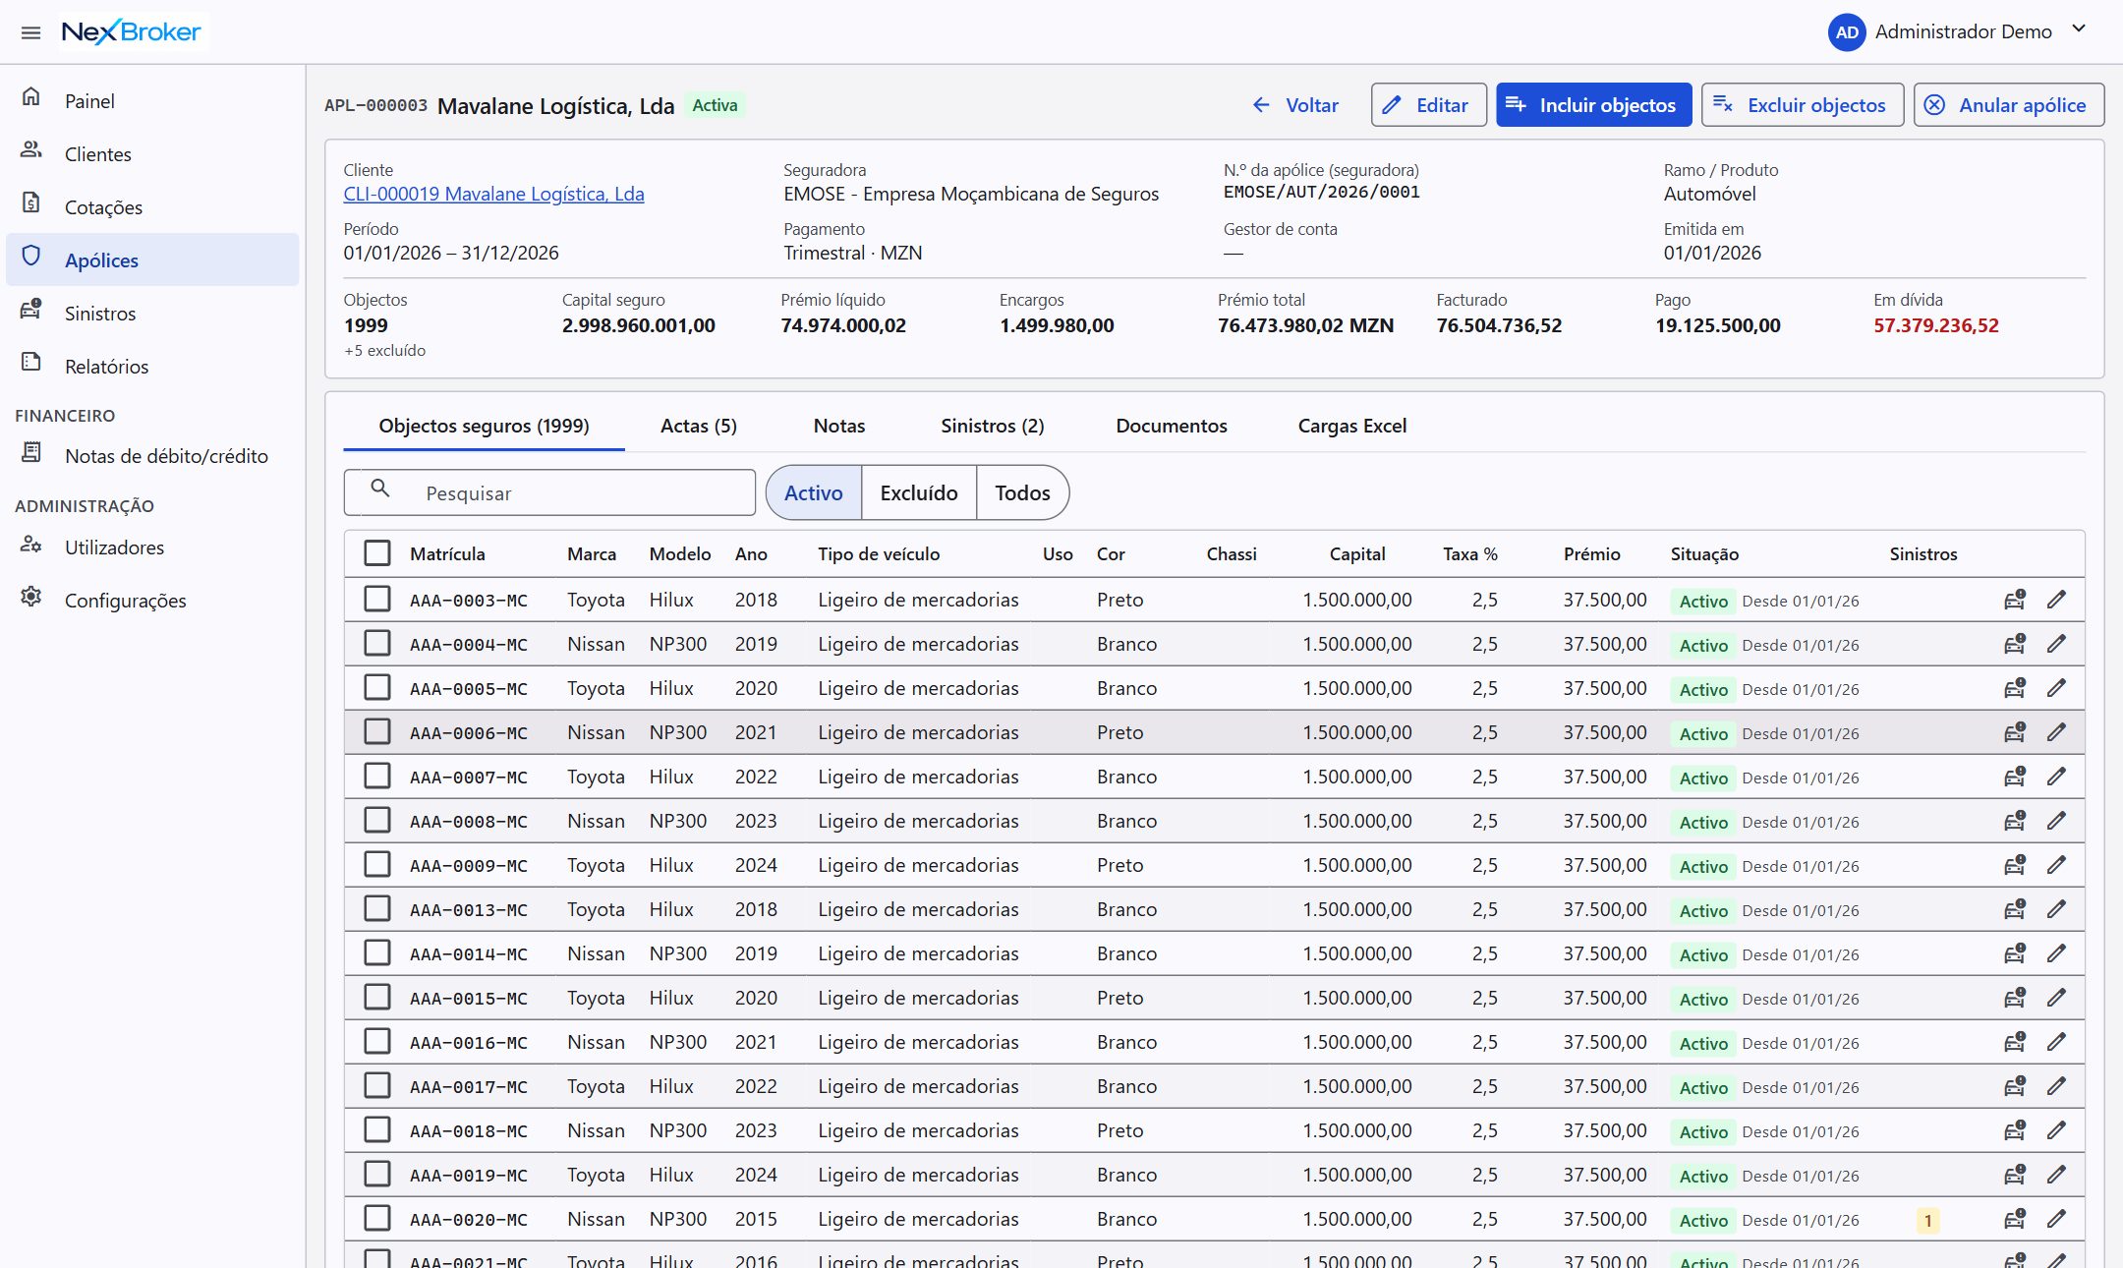Viewport: 2123px width, 1268px height.
Task: Switch to the Actas (5) tab
Action: 699,426
